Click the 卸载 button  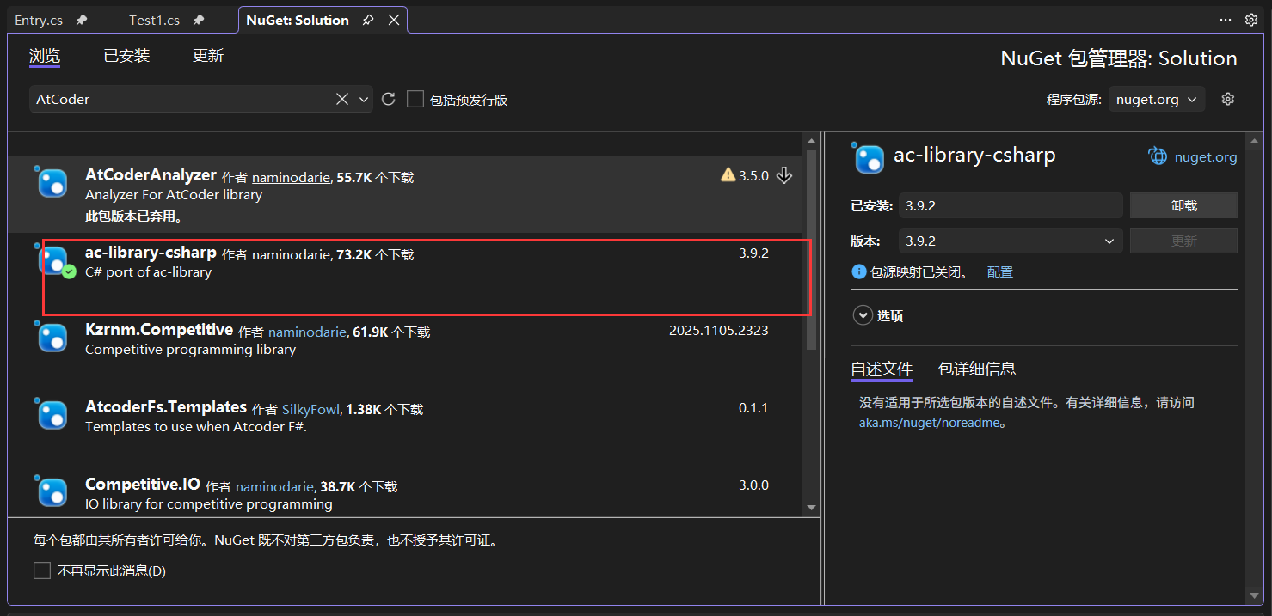coord(1183,205)
